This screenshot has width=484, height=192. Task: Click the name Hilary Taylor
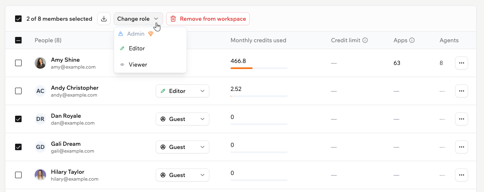tap(68, 172)
